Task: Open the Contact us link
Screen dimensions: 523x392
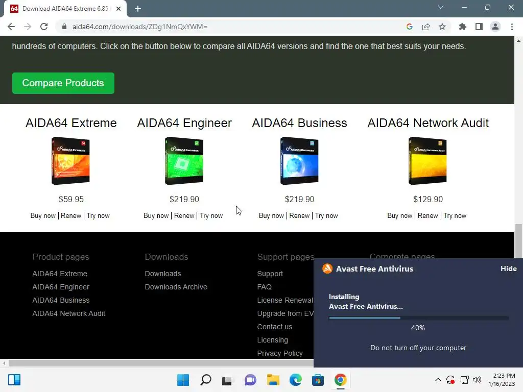Action: (274, 327)
